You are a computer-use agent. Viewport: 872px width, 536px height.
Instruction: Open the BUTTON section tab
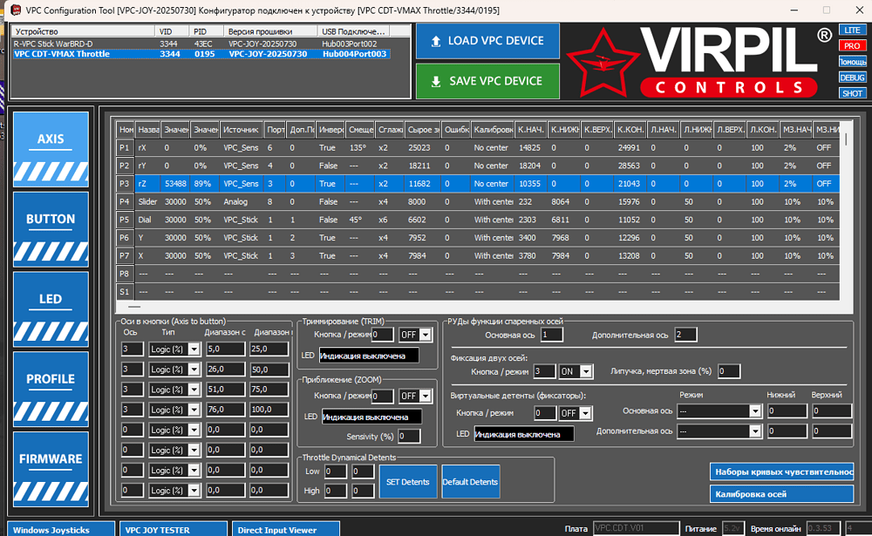(x=51, y=229)
